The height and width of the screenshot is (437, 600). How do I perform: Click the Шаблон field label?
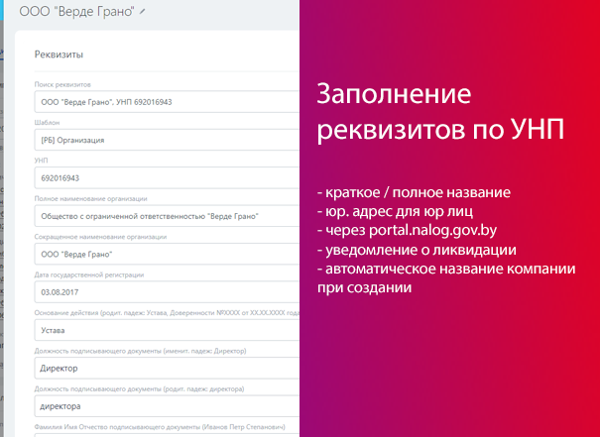49,122
